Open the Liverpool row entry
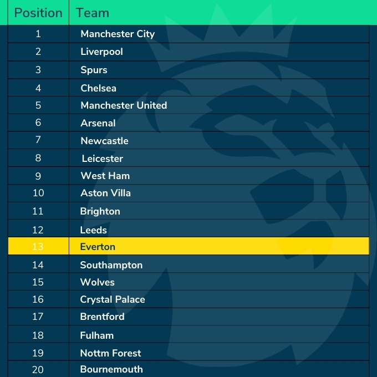Viewport: 377px width, 377px height. click(101, 52)
